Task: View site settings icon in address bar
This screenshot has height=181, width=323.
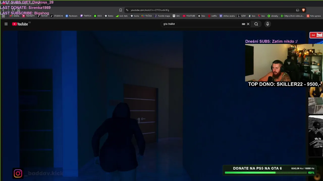Action: point(127,10)
